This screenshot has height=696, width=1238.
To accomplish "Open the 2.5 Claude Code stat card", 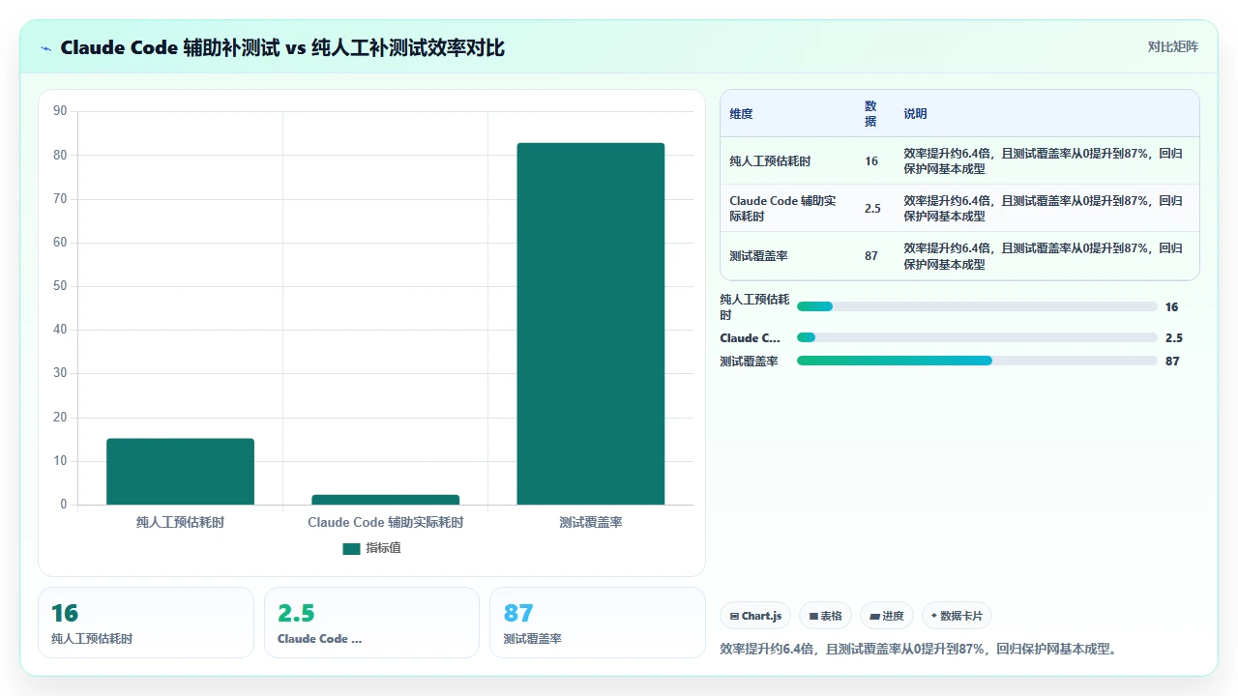I will click(x=371, y=623).
